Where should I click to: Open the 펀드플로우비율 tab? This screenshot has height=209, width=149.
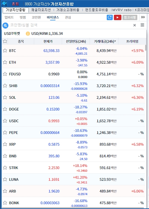point(97,10)
